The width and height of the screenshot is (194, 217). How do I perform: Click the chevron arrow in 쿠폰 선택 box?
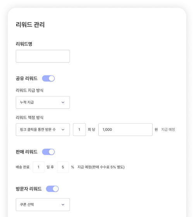(x=63, y=205)
